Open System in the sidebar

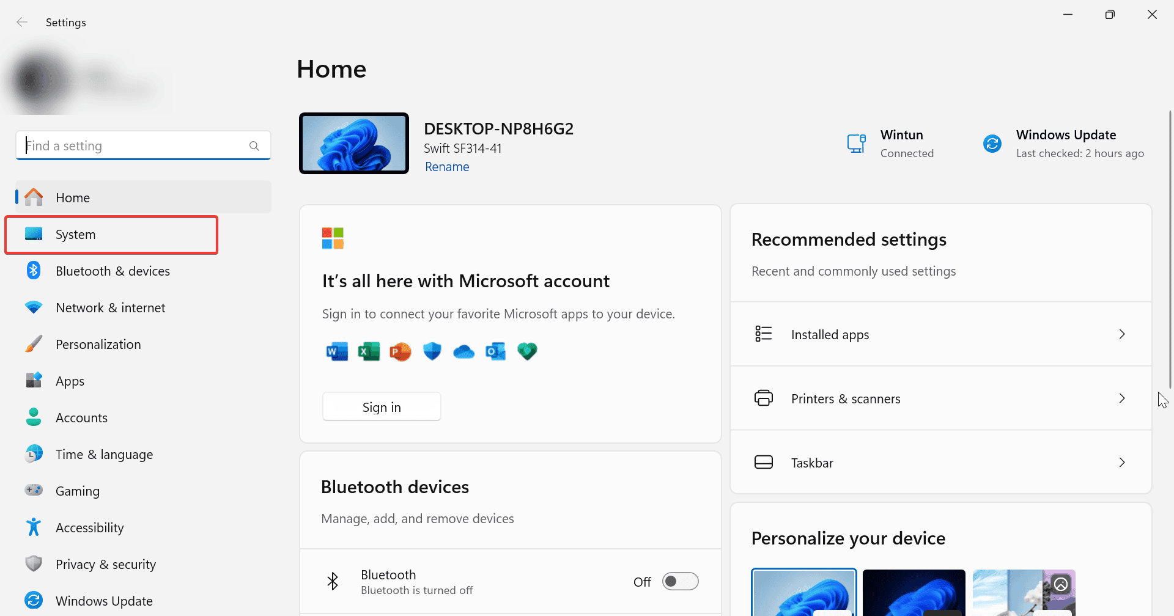click(75, 235)
